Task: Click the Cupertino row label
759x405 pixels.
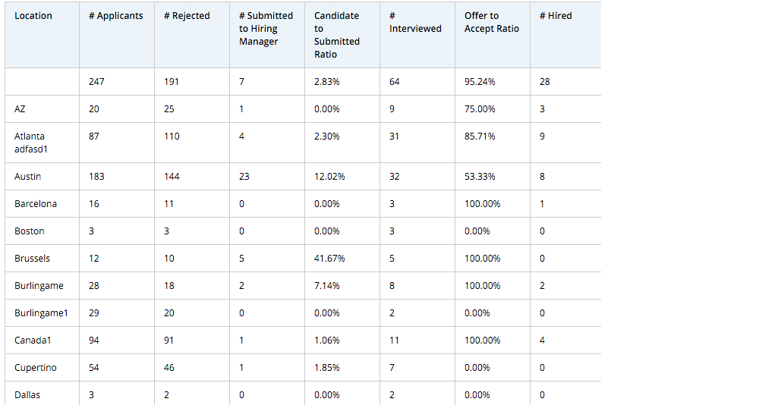Action: click(36, 368)
